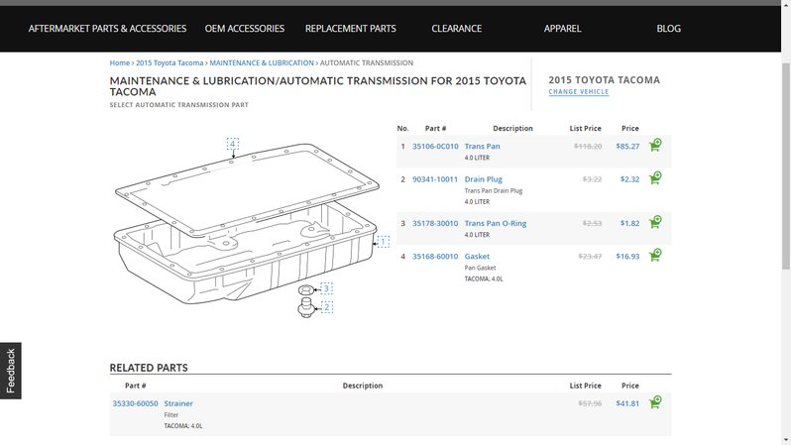Image resolution: width=791 pixels, height=445 pixels.
Task: Click Select Automatic Transmission Part subtitle
Action: point(179,105)
